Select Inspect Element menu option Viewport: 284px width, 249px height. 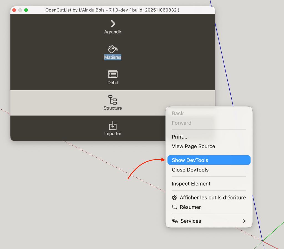coord(191,184)
